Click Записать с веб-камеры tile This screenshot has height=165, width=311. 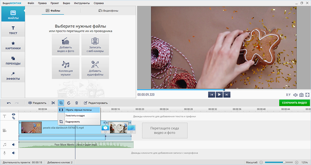coord(95,45)
